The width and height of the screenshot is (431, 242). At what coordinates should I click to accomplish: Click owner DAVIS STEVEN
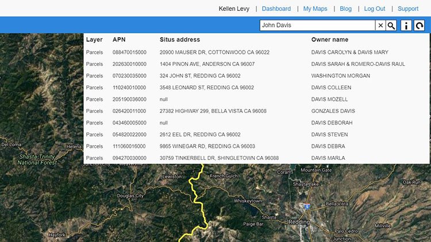(330, 135)
